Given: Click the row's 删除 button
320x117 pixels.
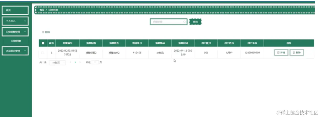Looking at the screenshot, I should [x=297, y=53].
